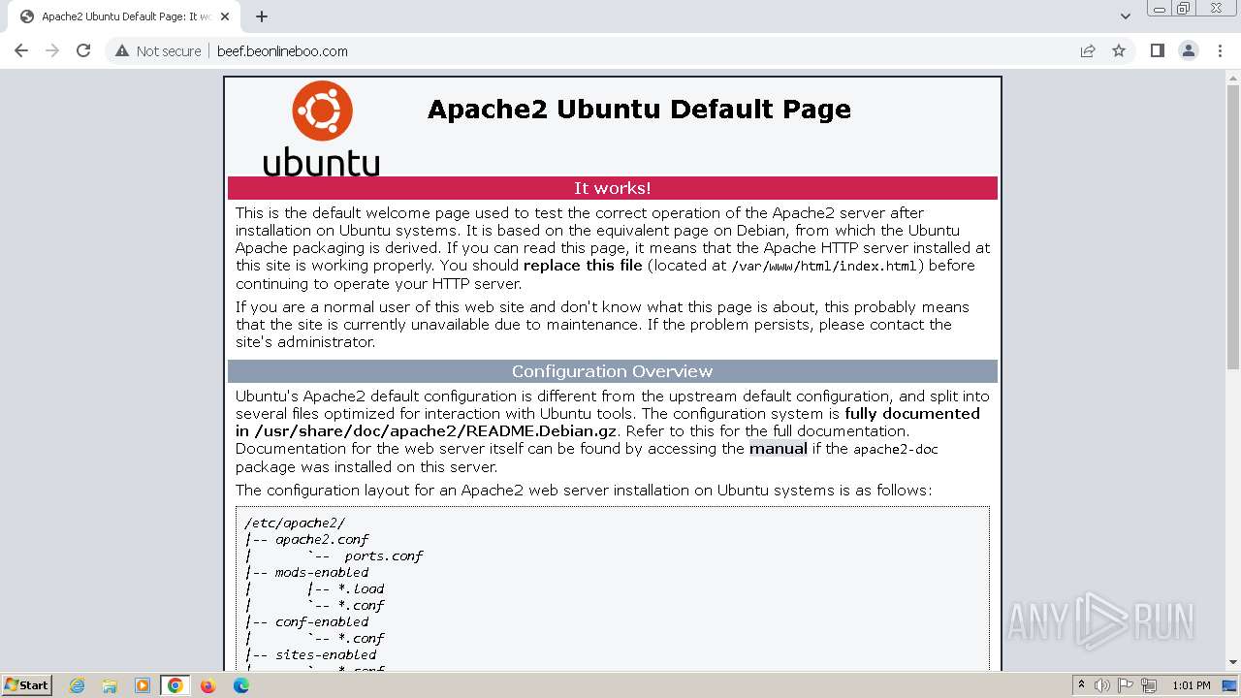Open tab search dropdown arrow

[1125, 16]
